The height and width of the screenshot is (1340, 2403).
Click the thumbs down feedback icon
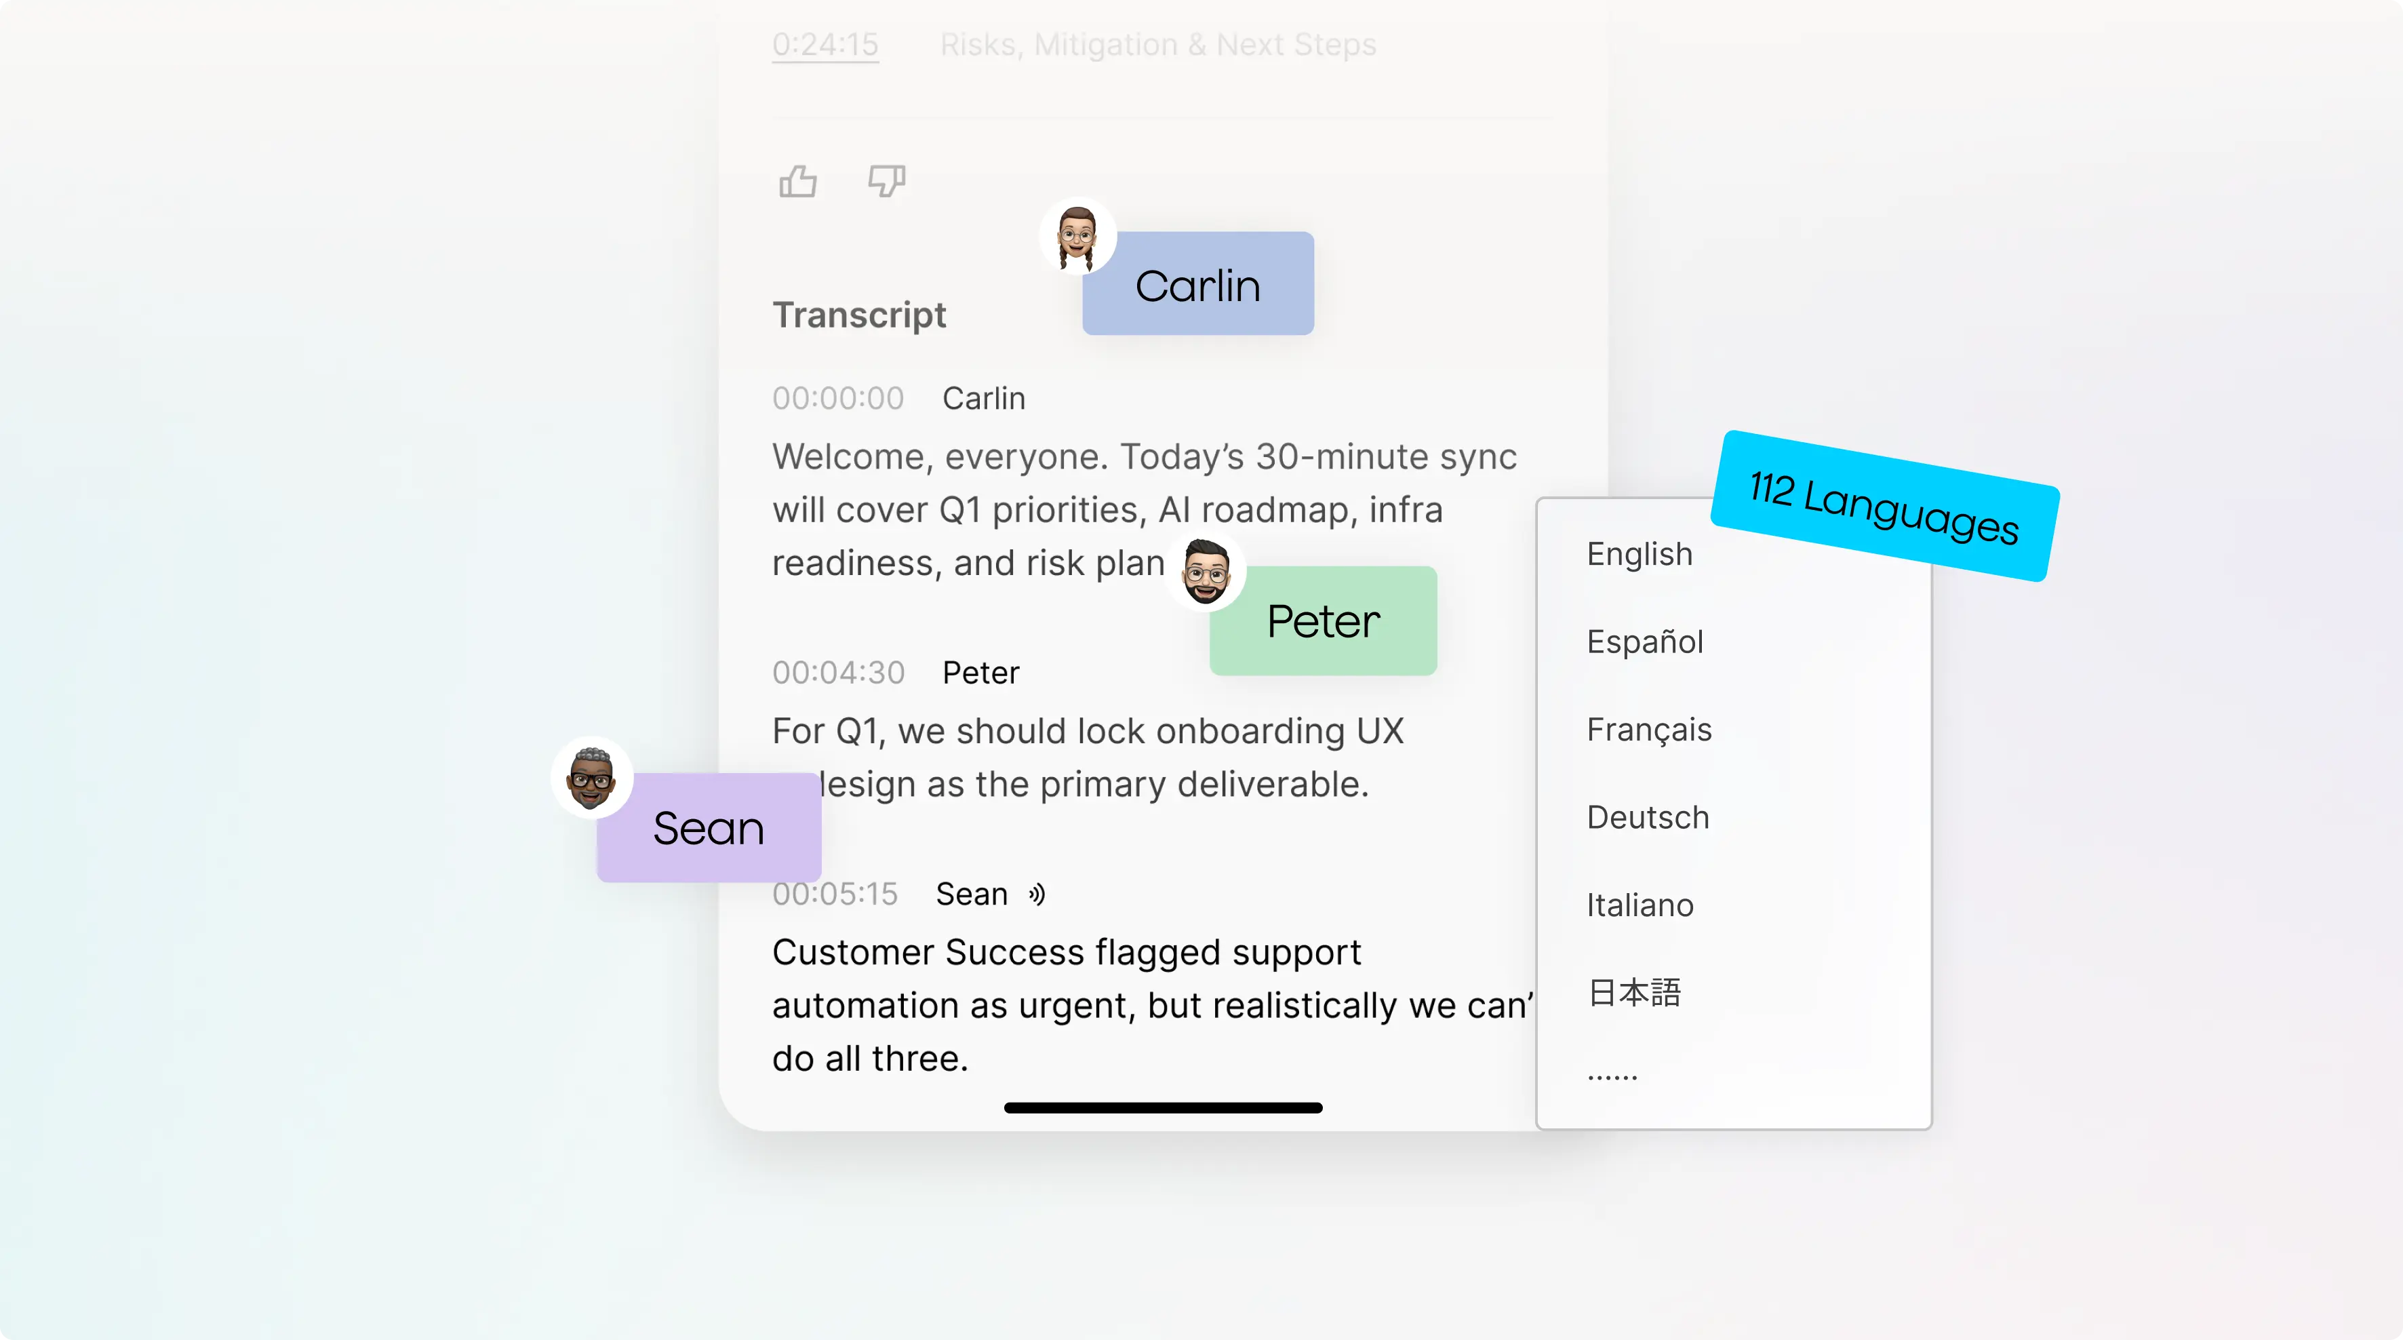(x=886, y=181)
